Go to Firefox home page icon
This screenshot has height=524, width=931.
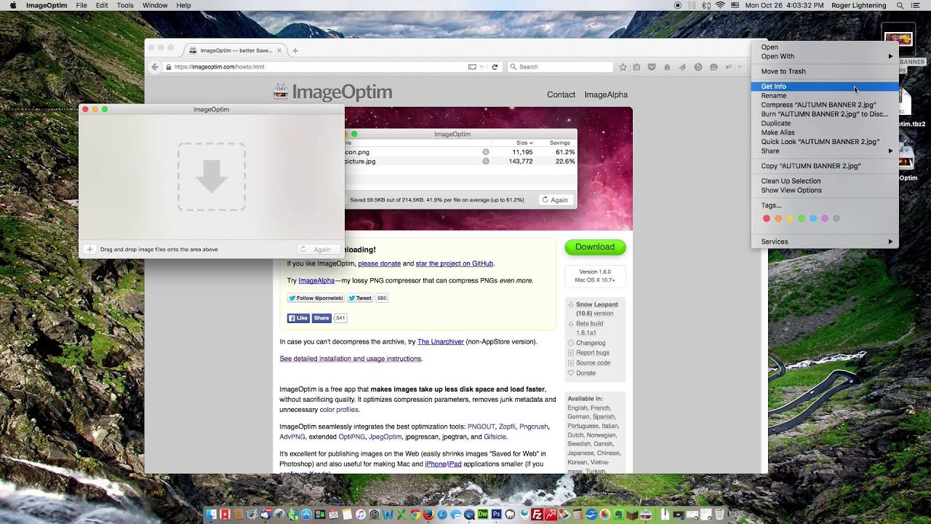coord(667,67)
